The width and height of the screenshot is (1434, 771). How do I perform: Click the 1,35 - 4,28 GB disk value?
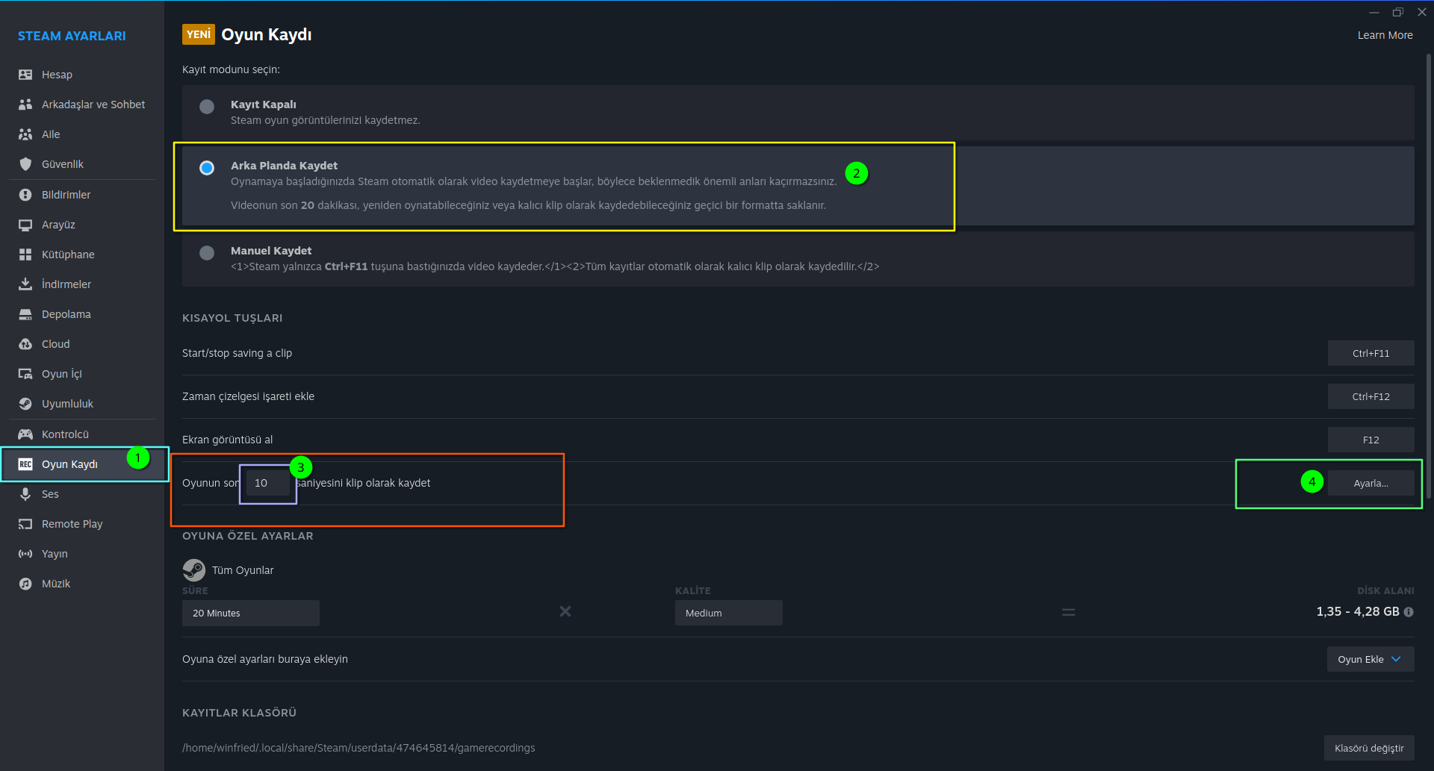[1358, 611]
